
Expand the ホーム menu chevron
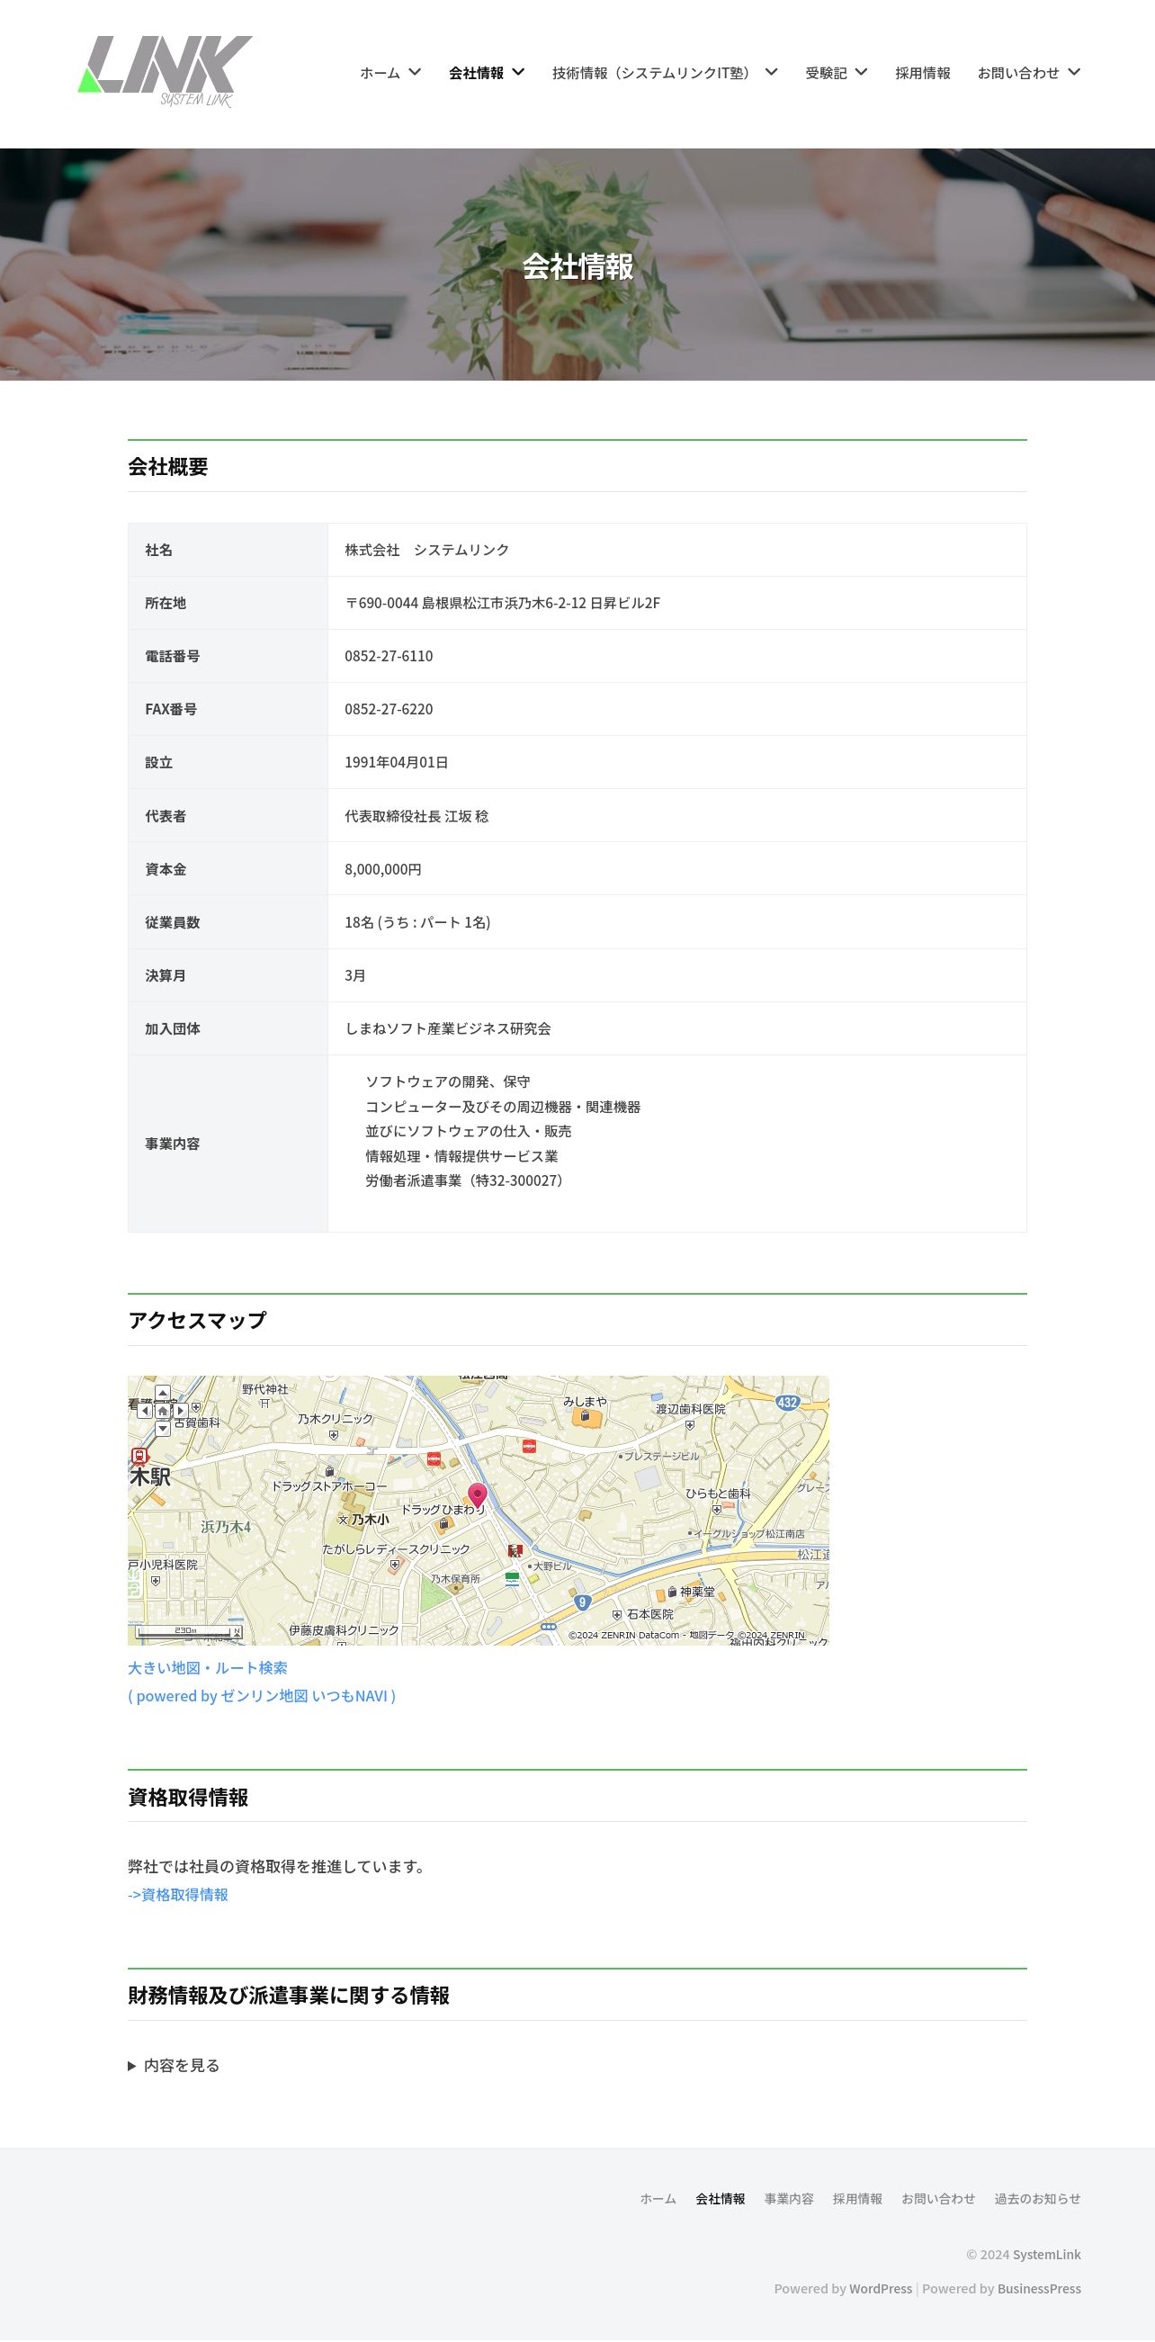pos(415,72)
